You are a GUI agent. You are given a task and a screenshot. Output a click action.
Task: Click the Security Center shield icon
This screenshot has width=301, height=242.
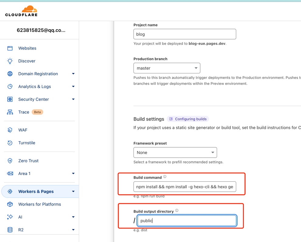coord(10,99)
